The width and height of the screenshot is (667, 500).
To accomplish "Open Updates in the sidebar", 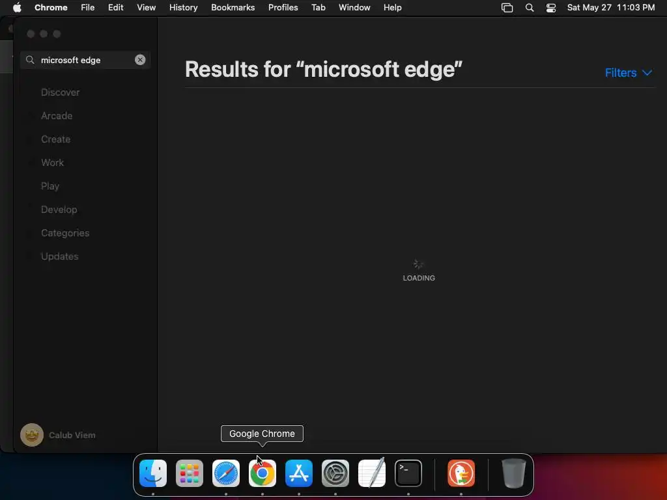I will click(x=59, y=257).
